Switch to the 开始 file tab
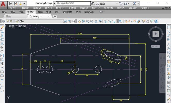171x103 pixels. click(x=8, y=16)
